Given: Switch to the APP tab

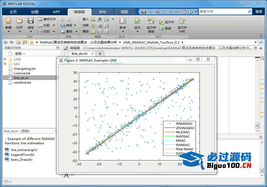Looking at the screenshot, I should [x=56, y=12].
